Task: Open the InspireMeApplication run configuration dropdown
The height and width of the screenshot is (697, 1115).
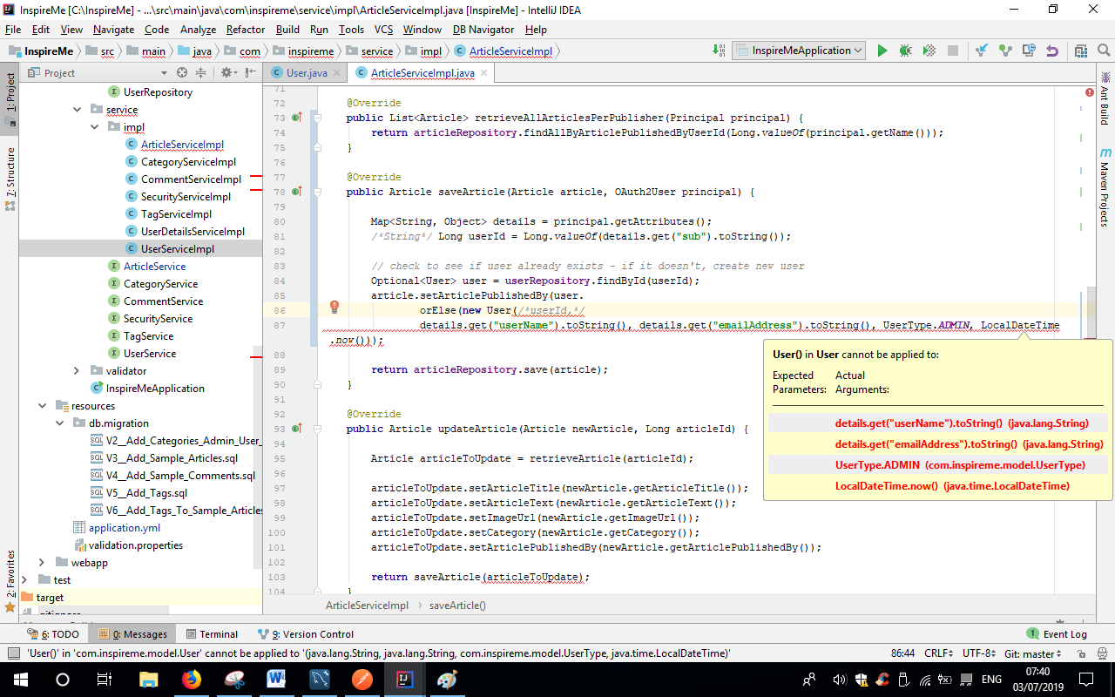Action: click(799, 51)
